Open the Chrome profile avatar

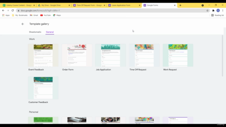tap(218, 11)
